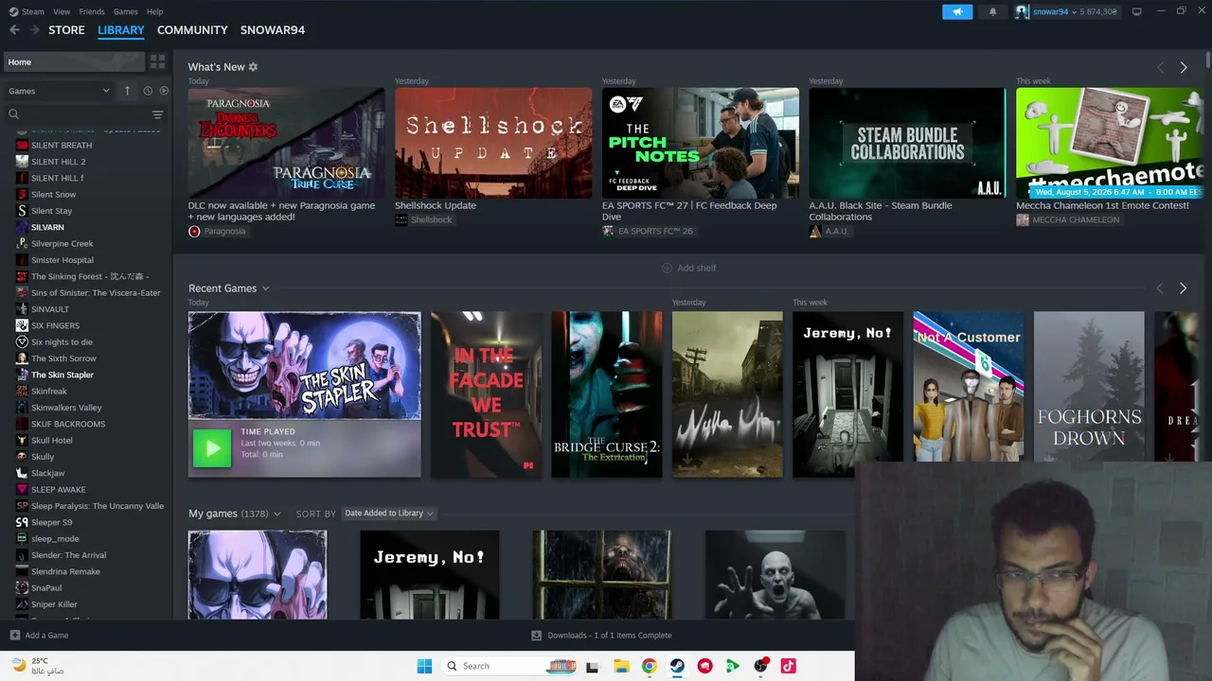The width and height of the screenshot is (1212, 681).
Task: Toggle the ready-to-play filter icon
Action: [164, 91]
